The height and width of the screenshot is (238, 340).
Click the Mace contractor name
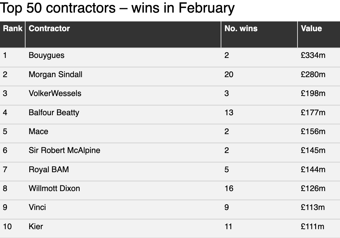pos(38,131)
